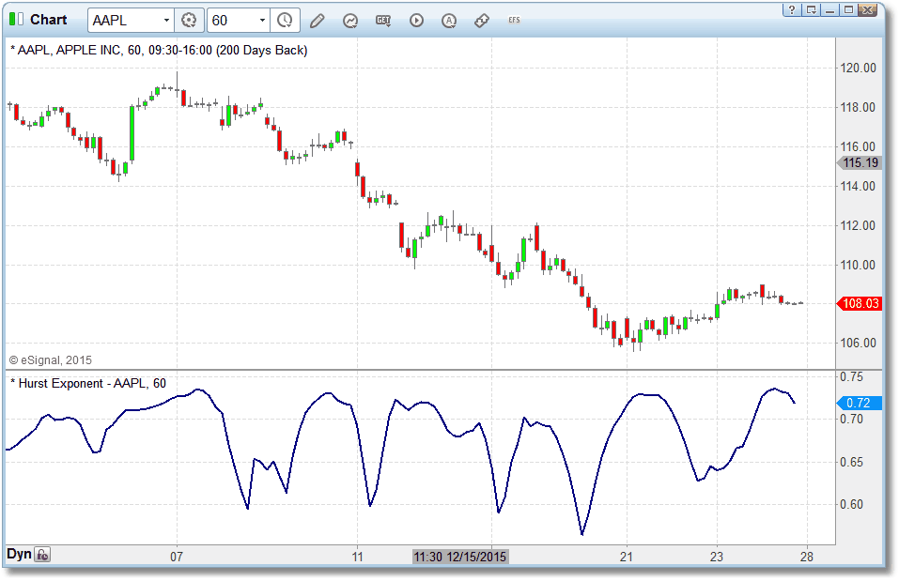Click the 11:30 12/15/2015 time cursor label
Image resolution: width=899 pixels, height=581 pixels.
pyautogui.click(x=460, y=557)
